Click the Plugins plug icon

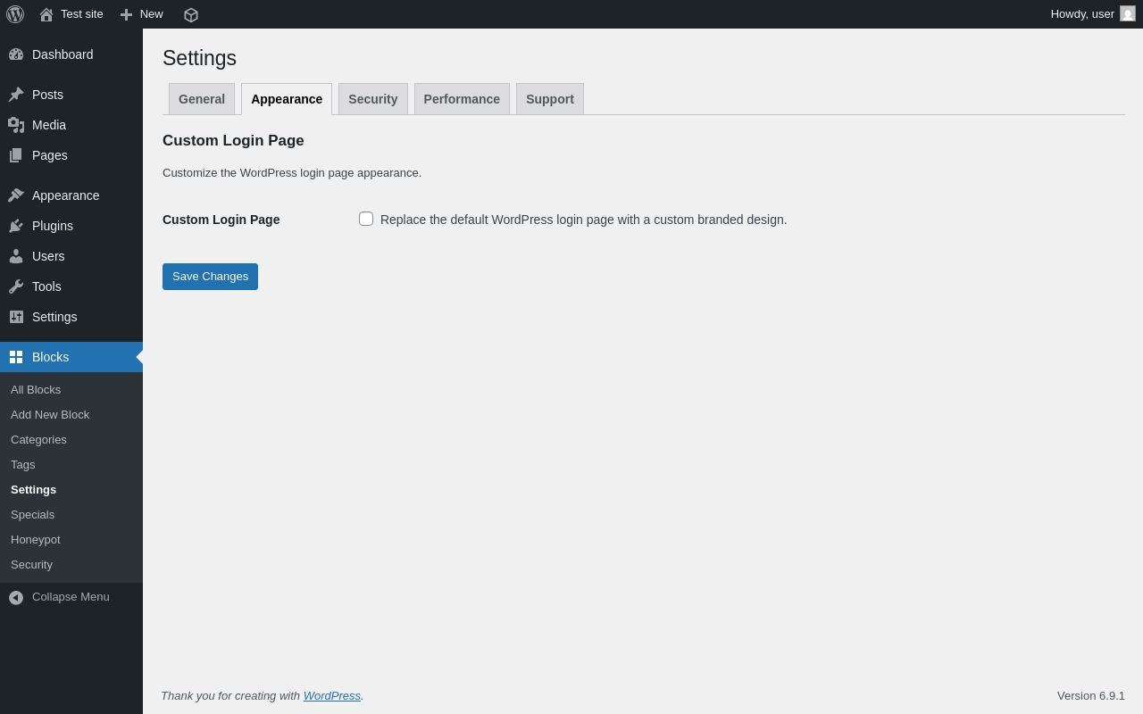point(16,226)
